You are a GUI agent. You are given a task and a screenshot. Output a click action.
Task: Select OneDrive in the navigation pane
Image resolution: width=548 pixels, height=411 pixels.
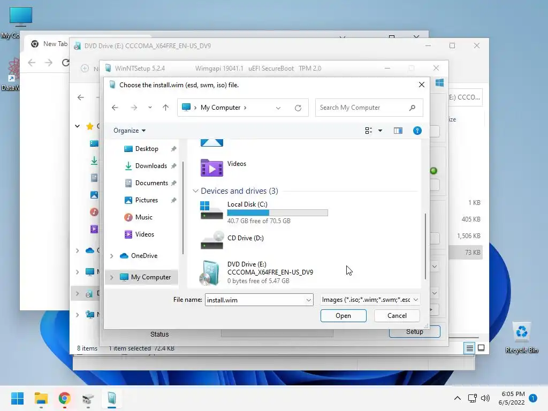point(144,256)
